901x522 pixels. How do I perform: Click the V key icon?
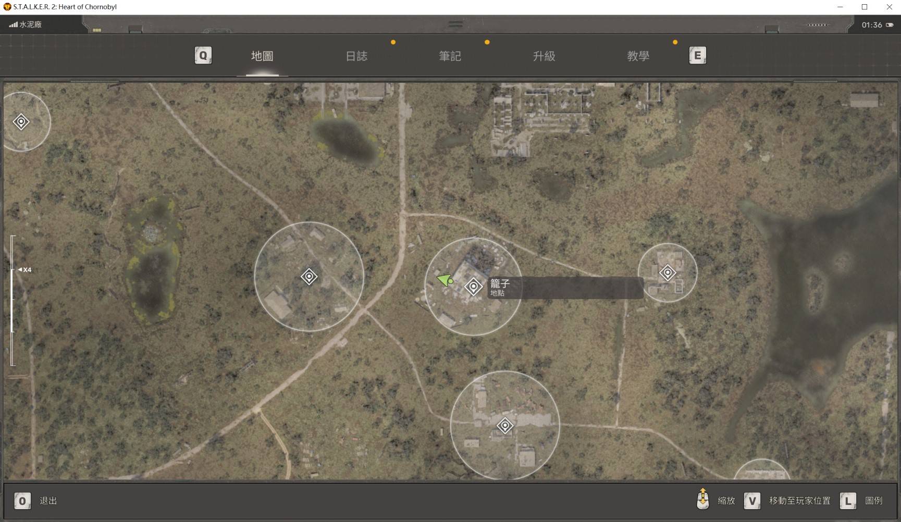(x=752, y=501)
